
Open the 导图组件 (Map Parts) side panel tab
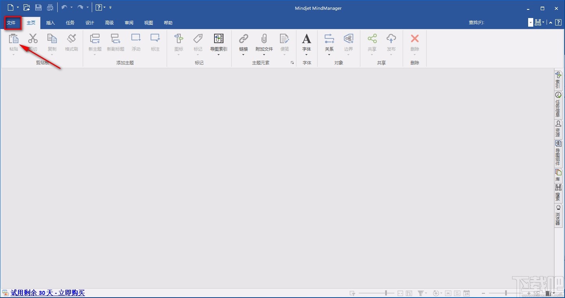[558, 153]
